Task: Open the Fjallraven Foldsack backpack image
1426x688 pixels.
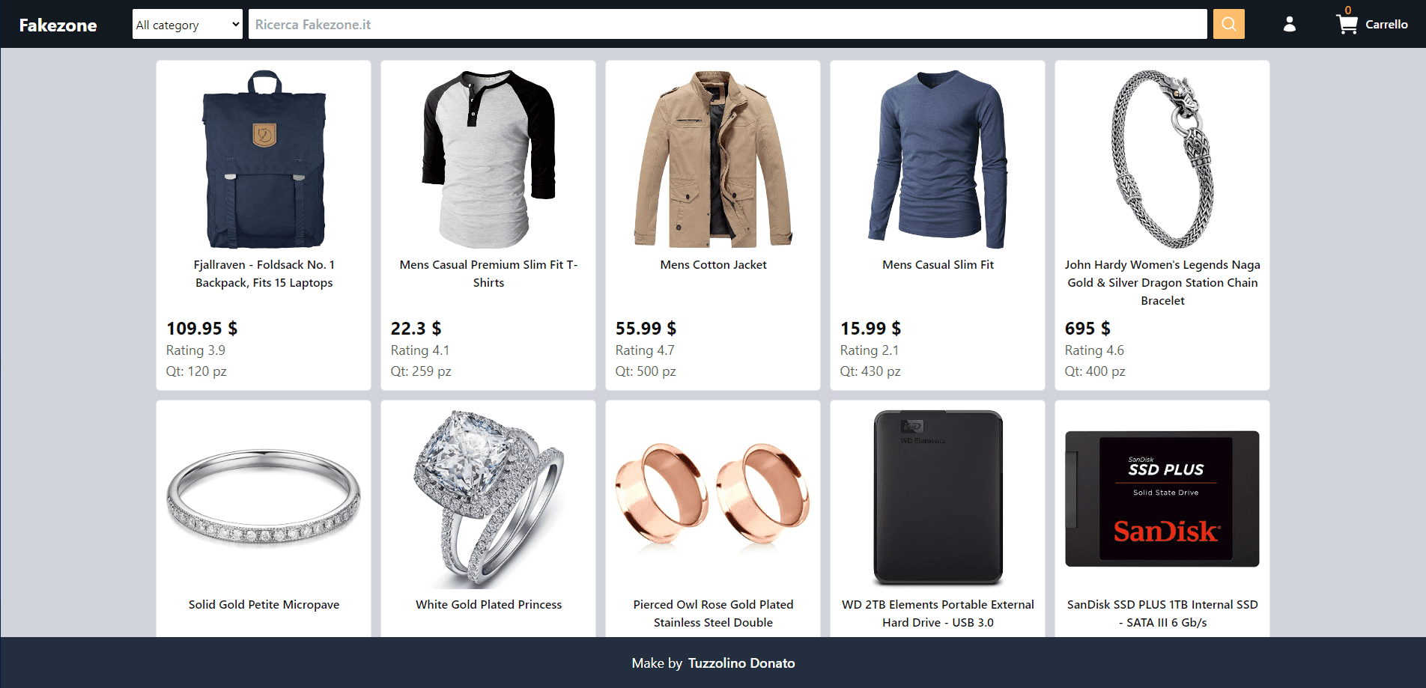Action: [x=264, y=159]
